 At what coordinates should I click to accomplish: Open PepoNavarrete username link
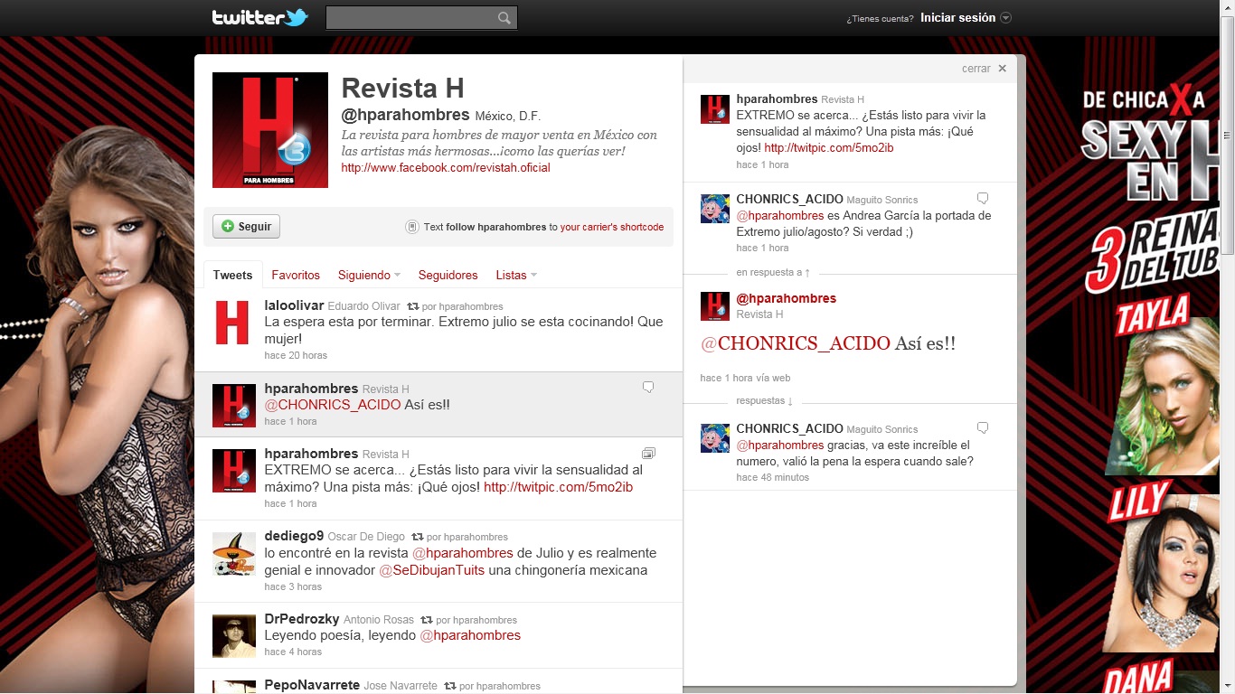(x=312, y=685)
